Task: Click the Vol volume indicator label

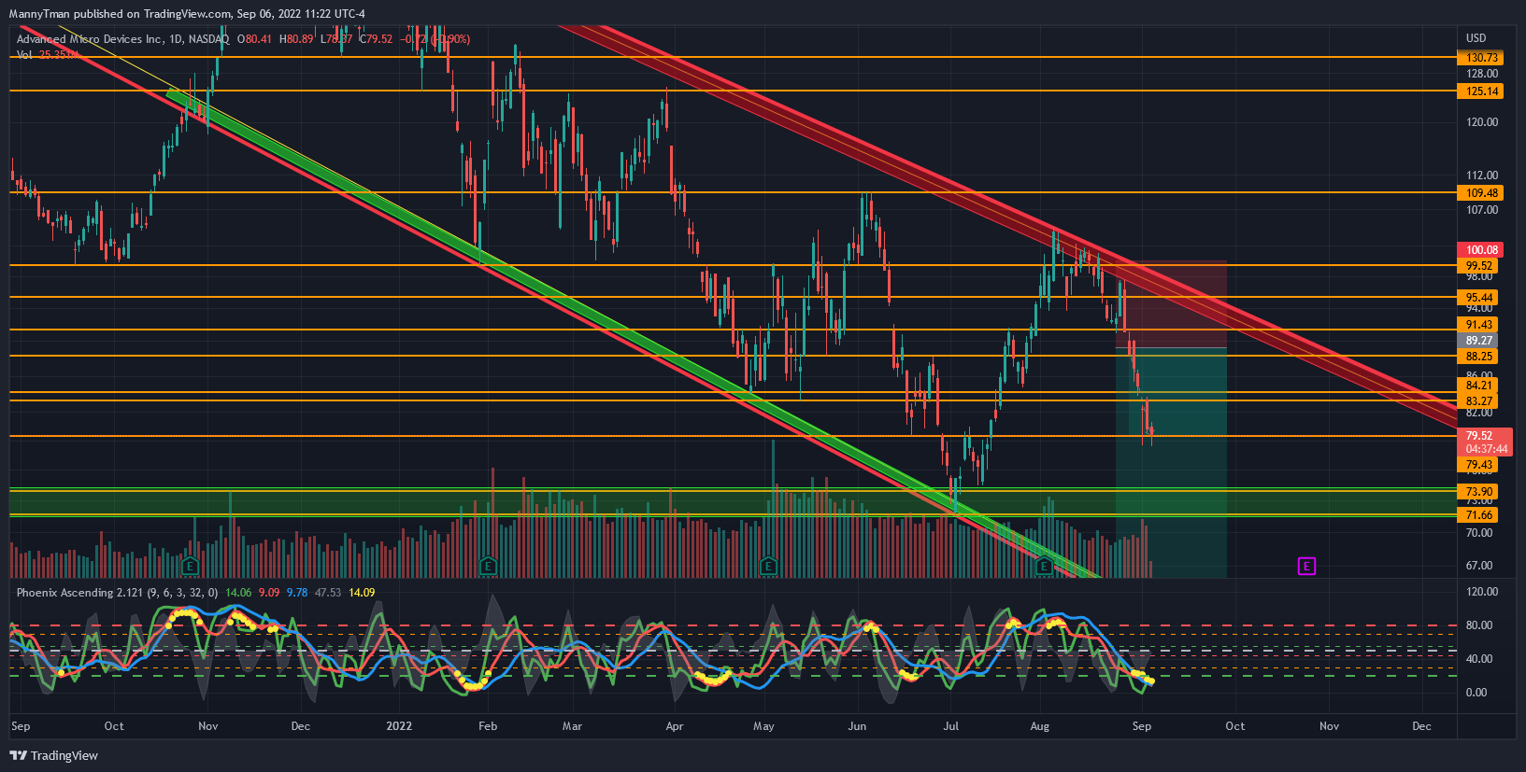Action: pos(24,55)
